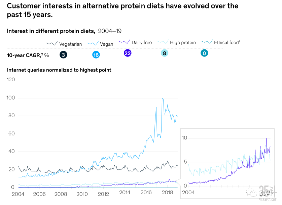
Task: Click the High protein legend line icon
Action: coord(163,42)
